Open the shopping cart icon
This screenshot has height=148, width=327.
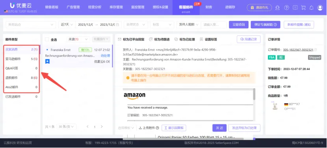tap(304, 8)
